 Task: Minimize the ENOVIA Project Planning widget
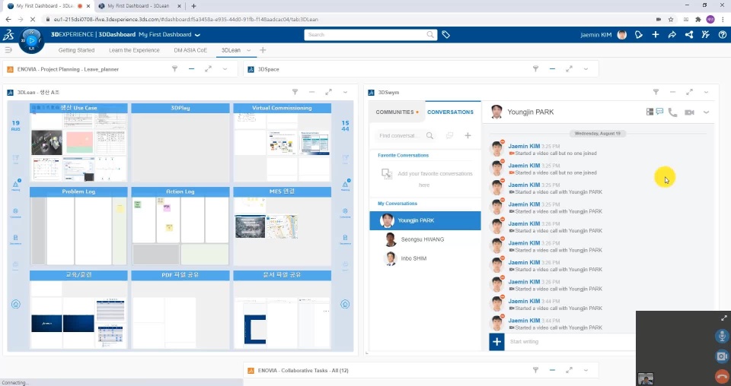click(192, 69)
